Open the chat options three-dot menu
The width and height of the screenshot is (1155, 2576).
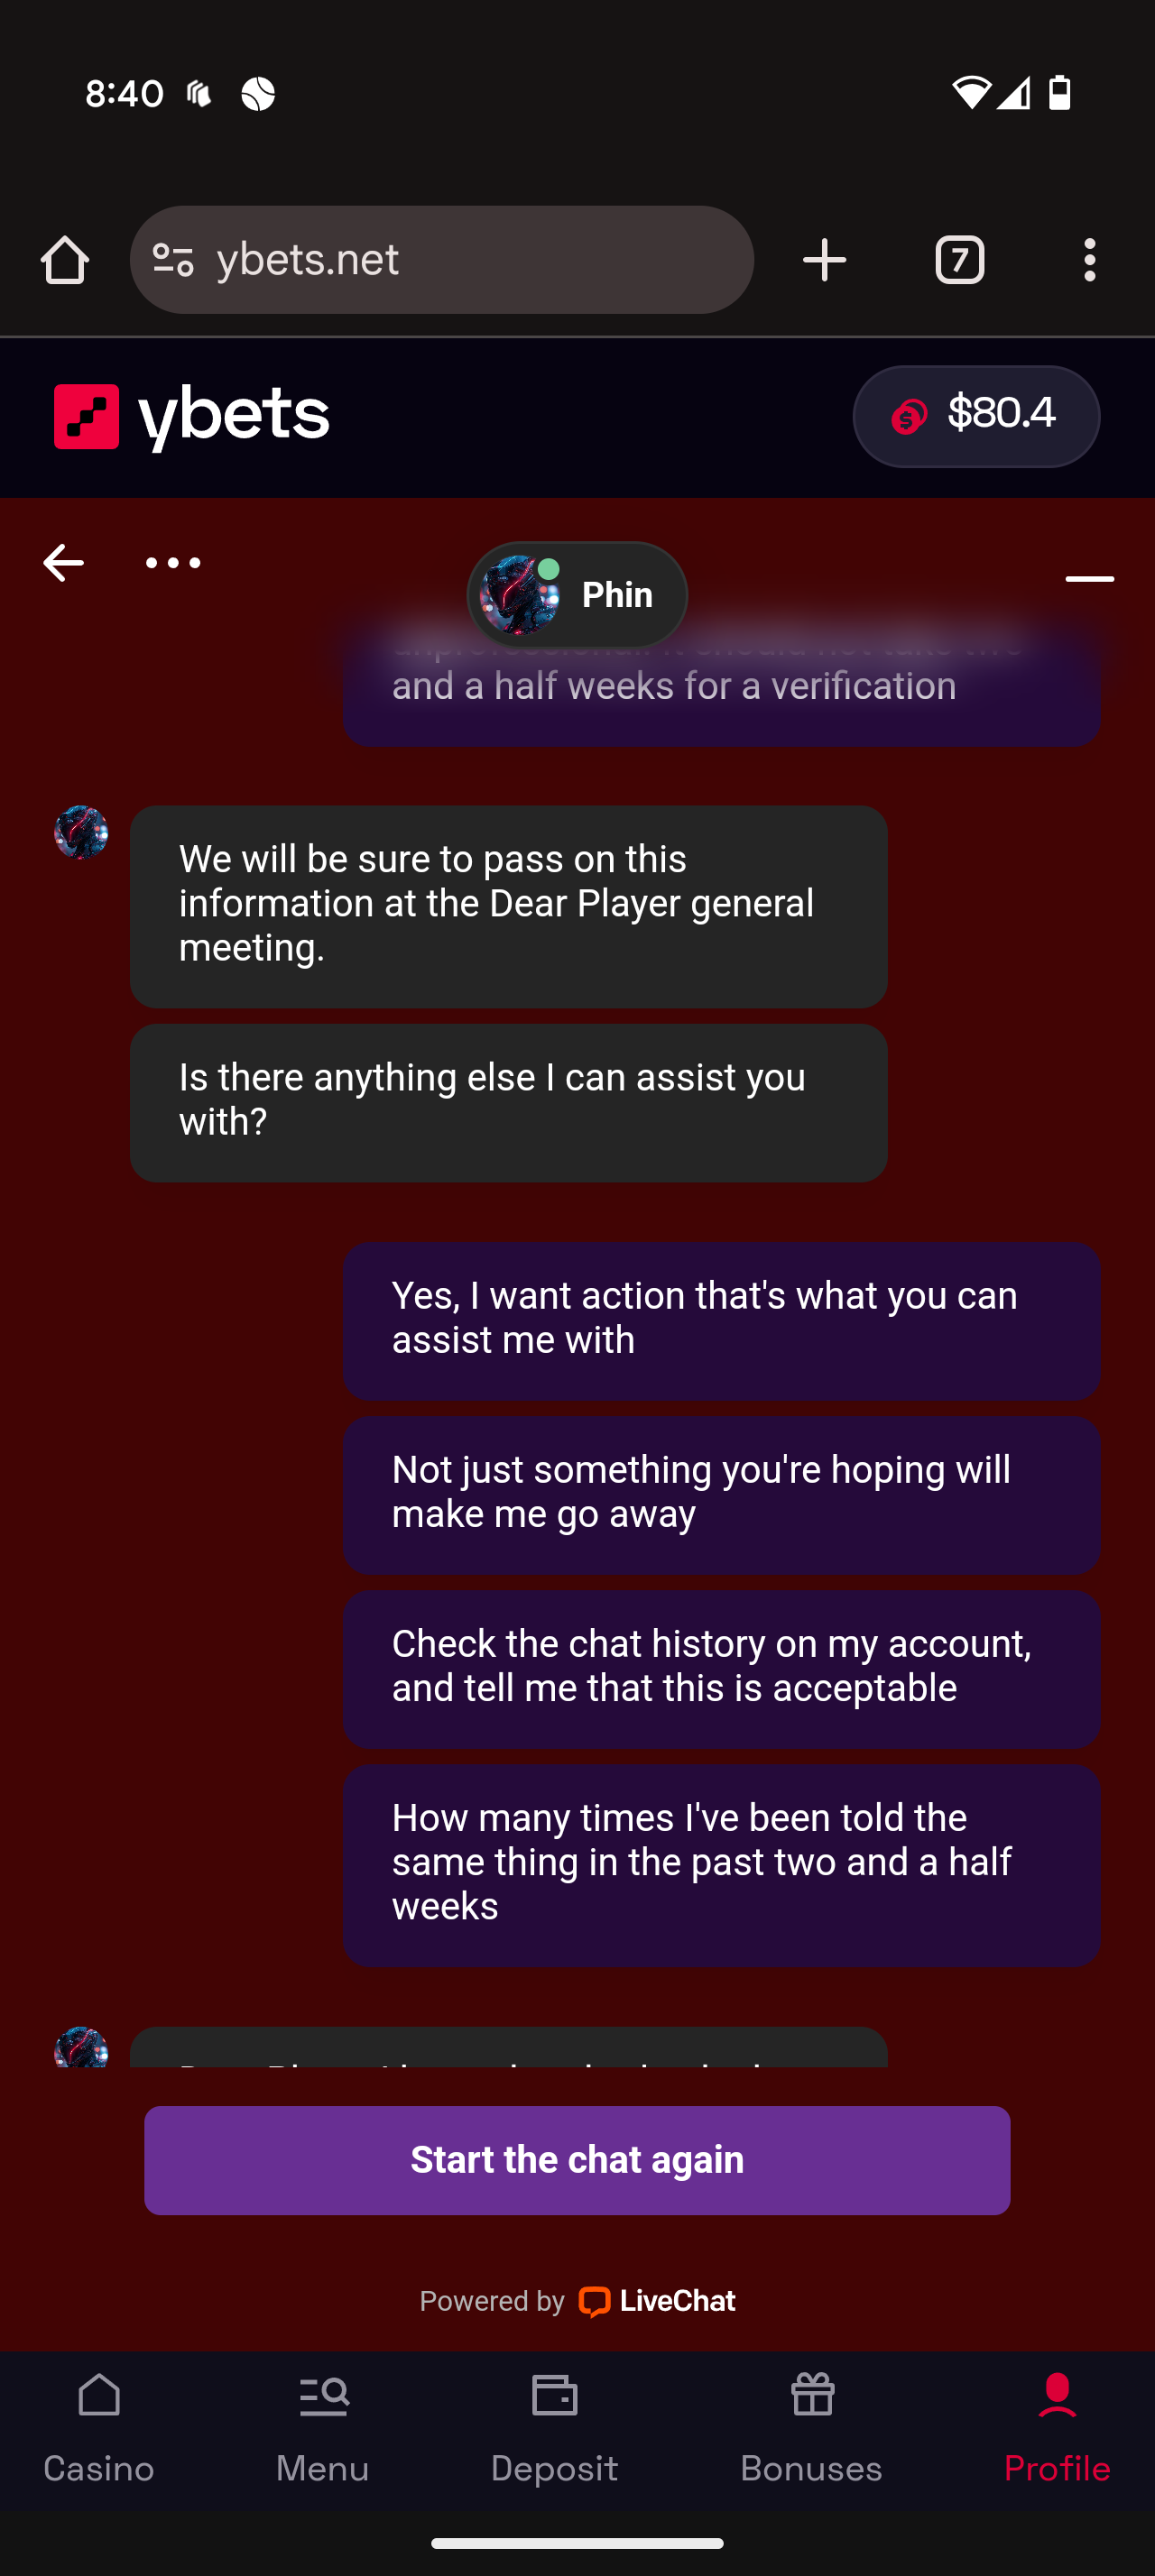173,563
